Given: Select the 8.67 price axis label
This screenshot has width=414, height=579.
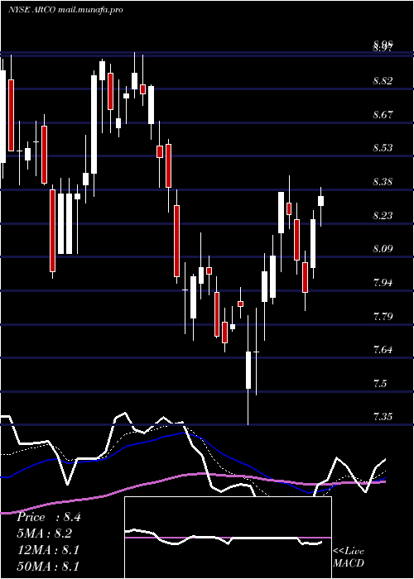Looking at the screenshot, I should pos(383,115).
